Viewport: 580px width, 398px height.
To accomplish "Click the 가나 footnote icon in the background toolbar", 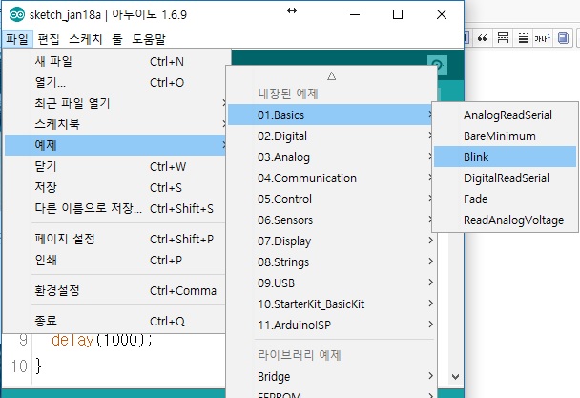I will pyautogui.click(x=542, y=38).
